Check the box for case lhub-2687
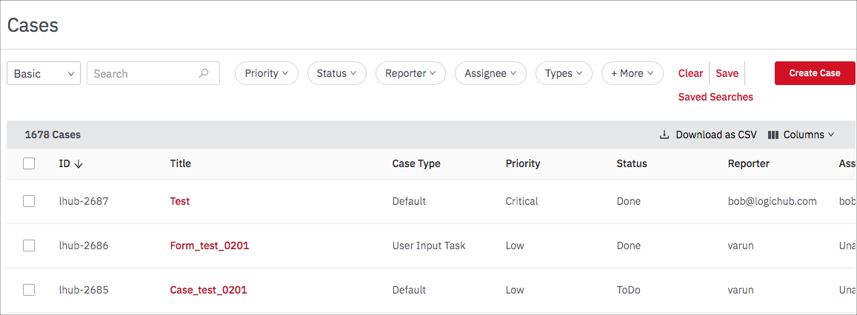Screen dimensions: 857x315 pos(29,201)
